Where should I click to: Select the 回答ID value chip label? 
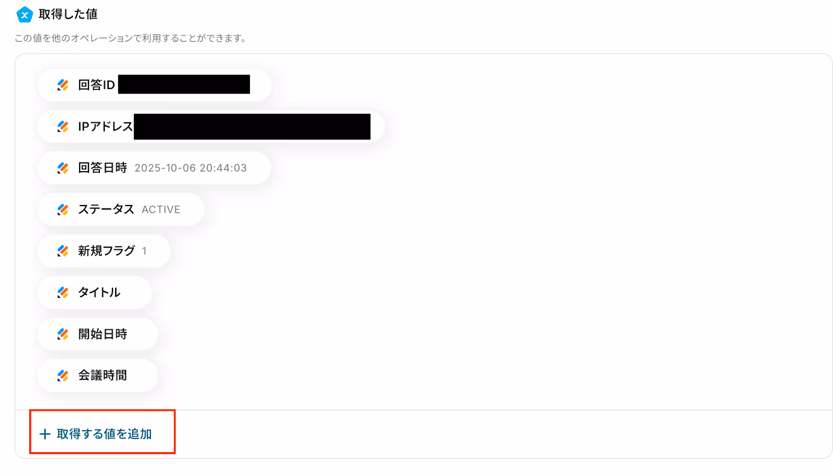96,85
